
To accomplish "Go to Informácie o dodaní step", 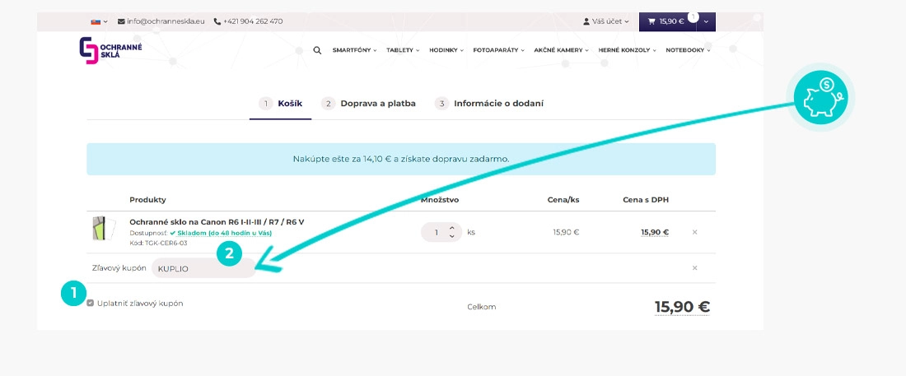I will [489, 104].
